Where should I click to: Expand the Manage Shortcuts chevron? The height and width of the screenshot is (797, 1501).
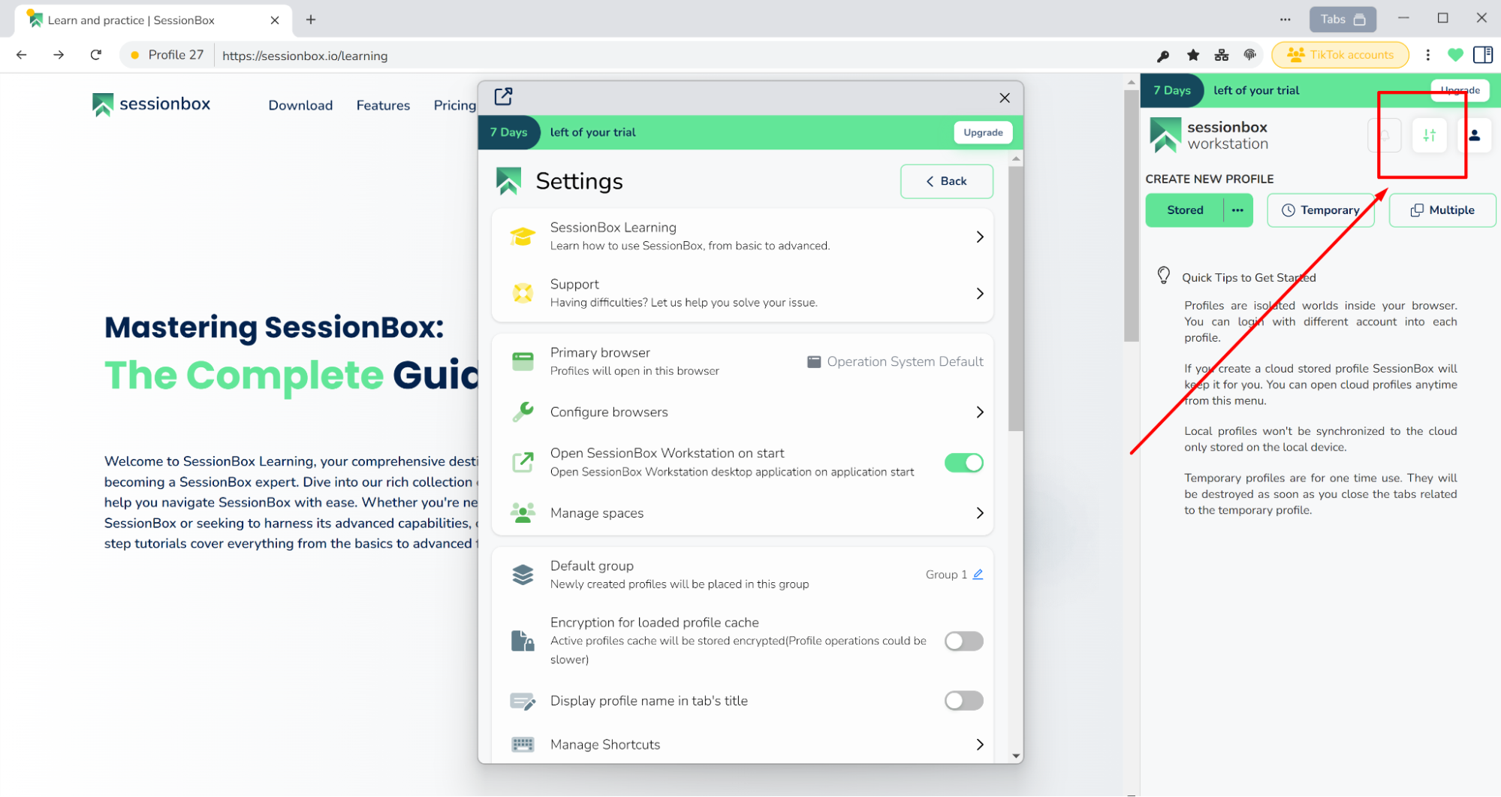click(x=979, y=744)
